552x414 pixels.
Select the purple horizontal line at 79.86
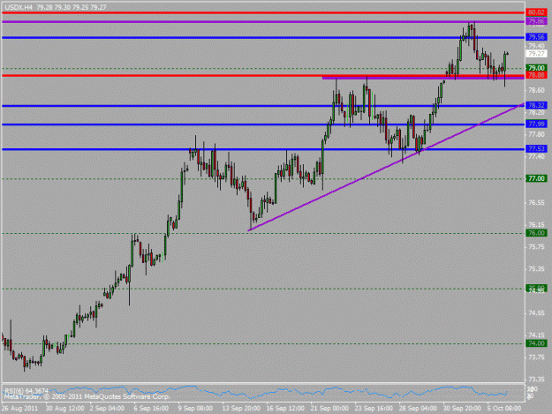tap(263, 22)
